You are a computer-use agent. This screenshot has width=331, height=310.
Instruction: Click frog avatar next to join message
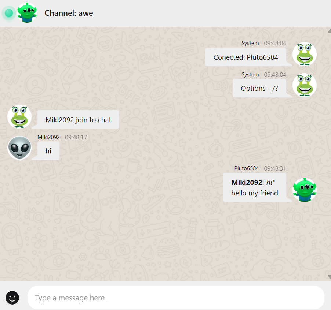point(19,117)
